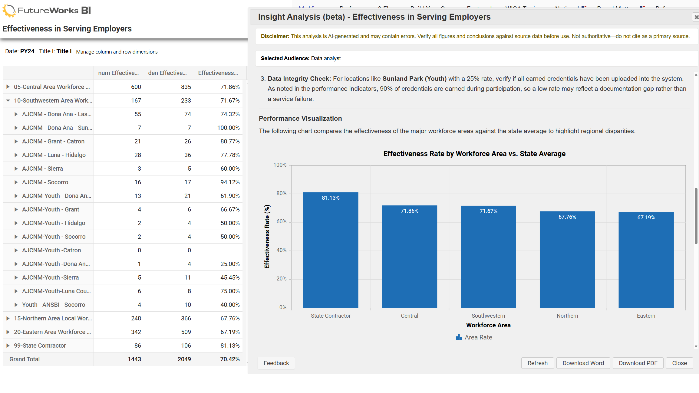Image resolution: width=699 pixels, height=393 pixels.
Task: Expand the AJCNM-Youth -Sierra row
Action: point(16,277)
